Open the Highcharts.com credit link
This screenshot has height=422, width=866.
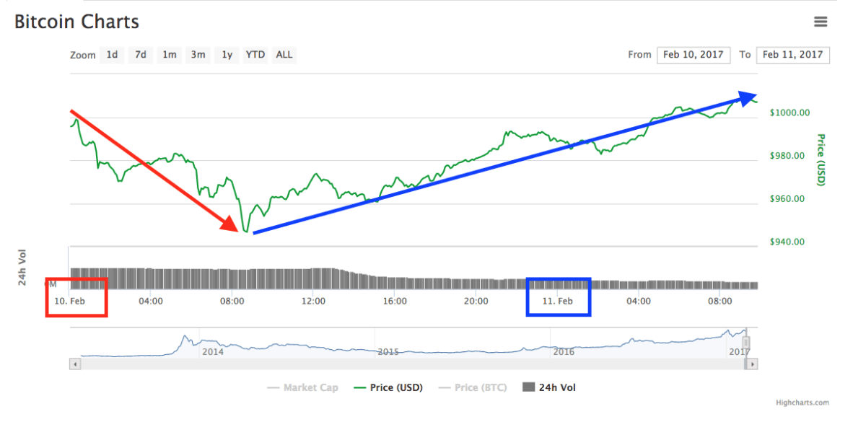802,403
